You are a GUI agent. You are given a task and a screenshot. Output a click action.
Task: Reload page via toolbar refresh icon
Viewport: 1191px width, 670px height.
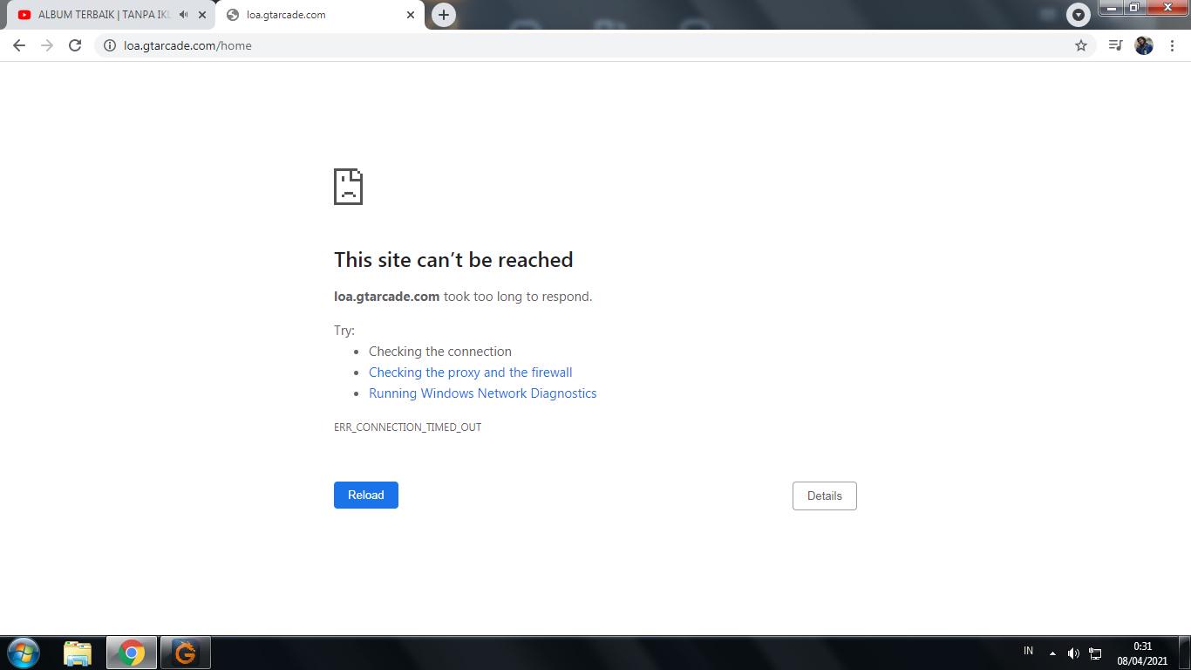click(75, 45)
